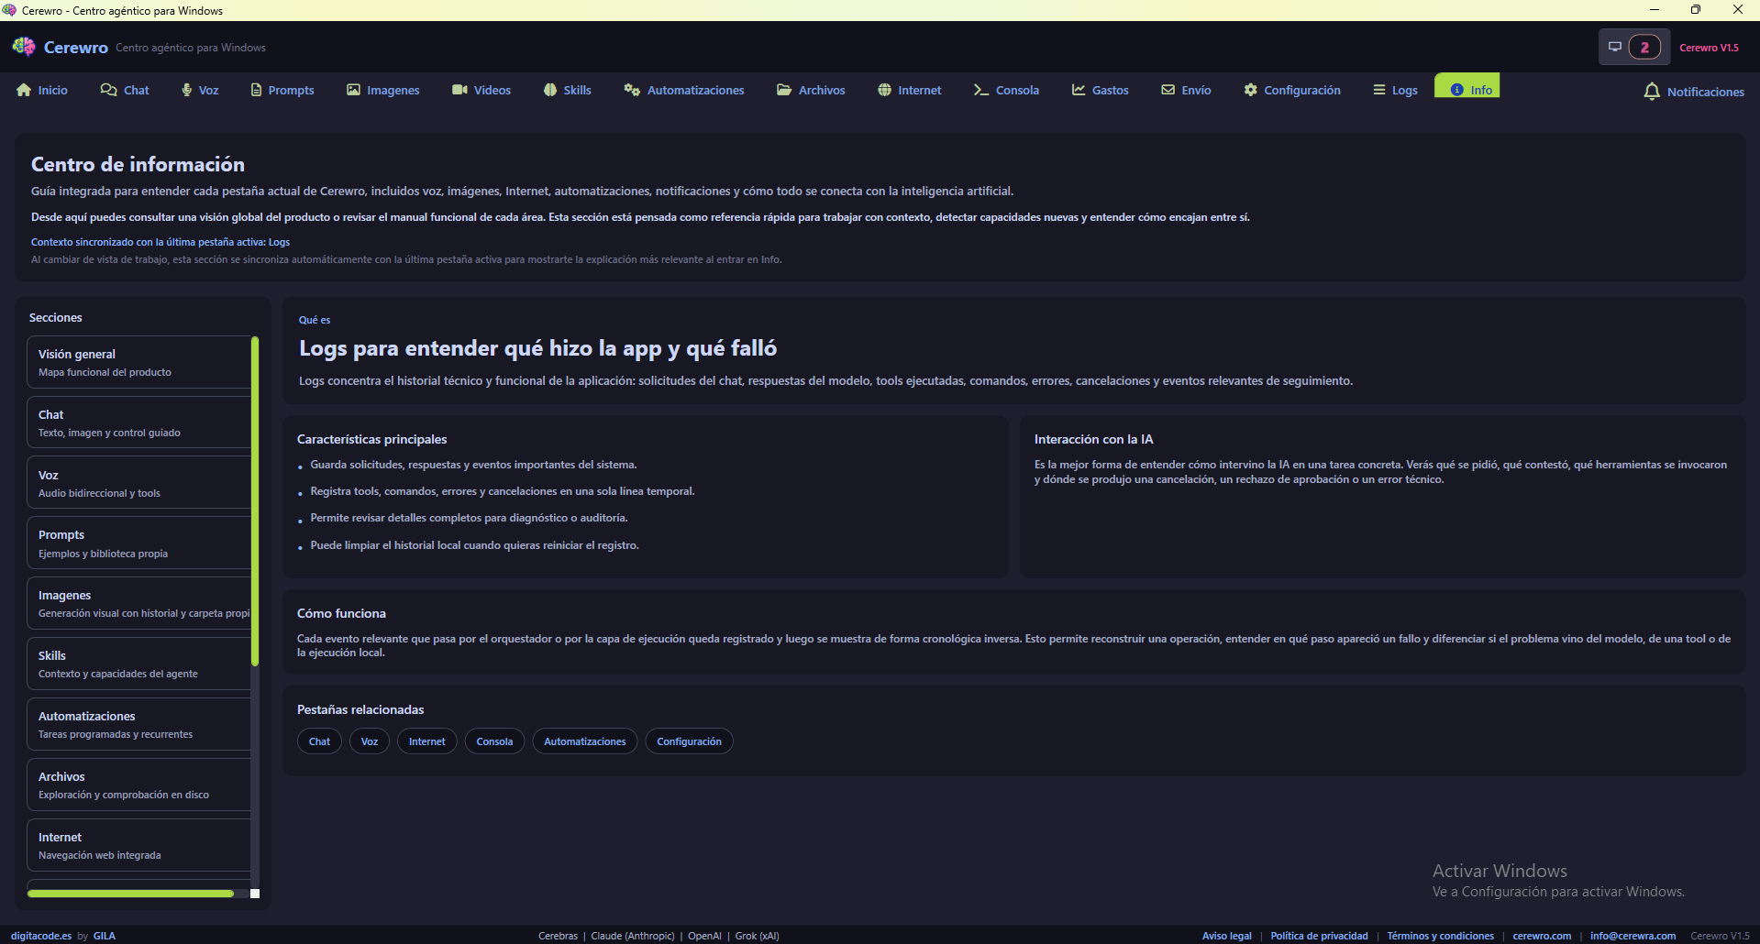Open the Voz microphone tab

point(200,90)
